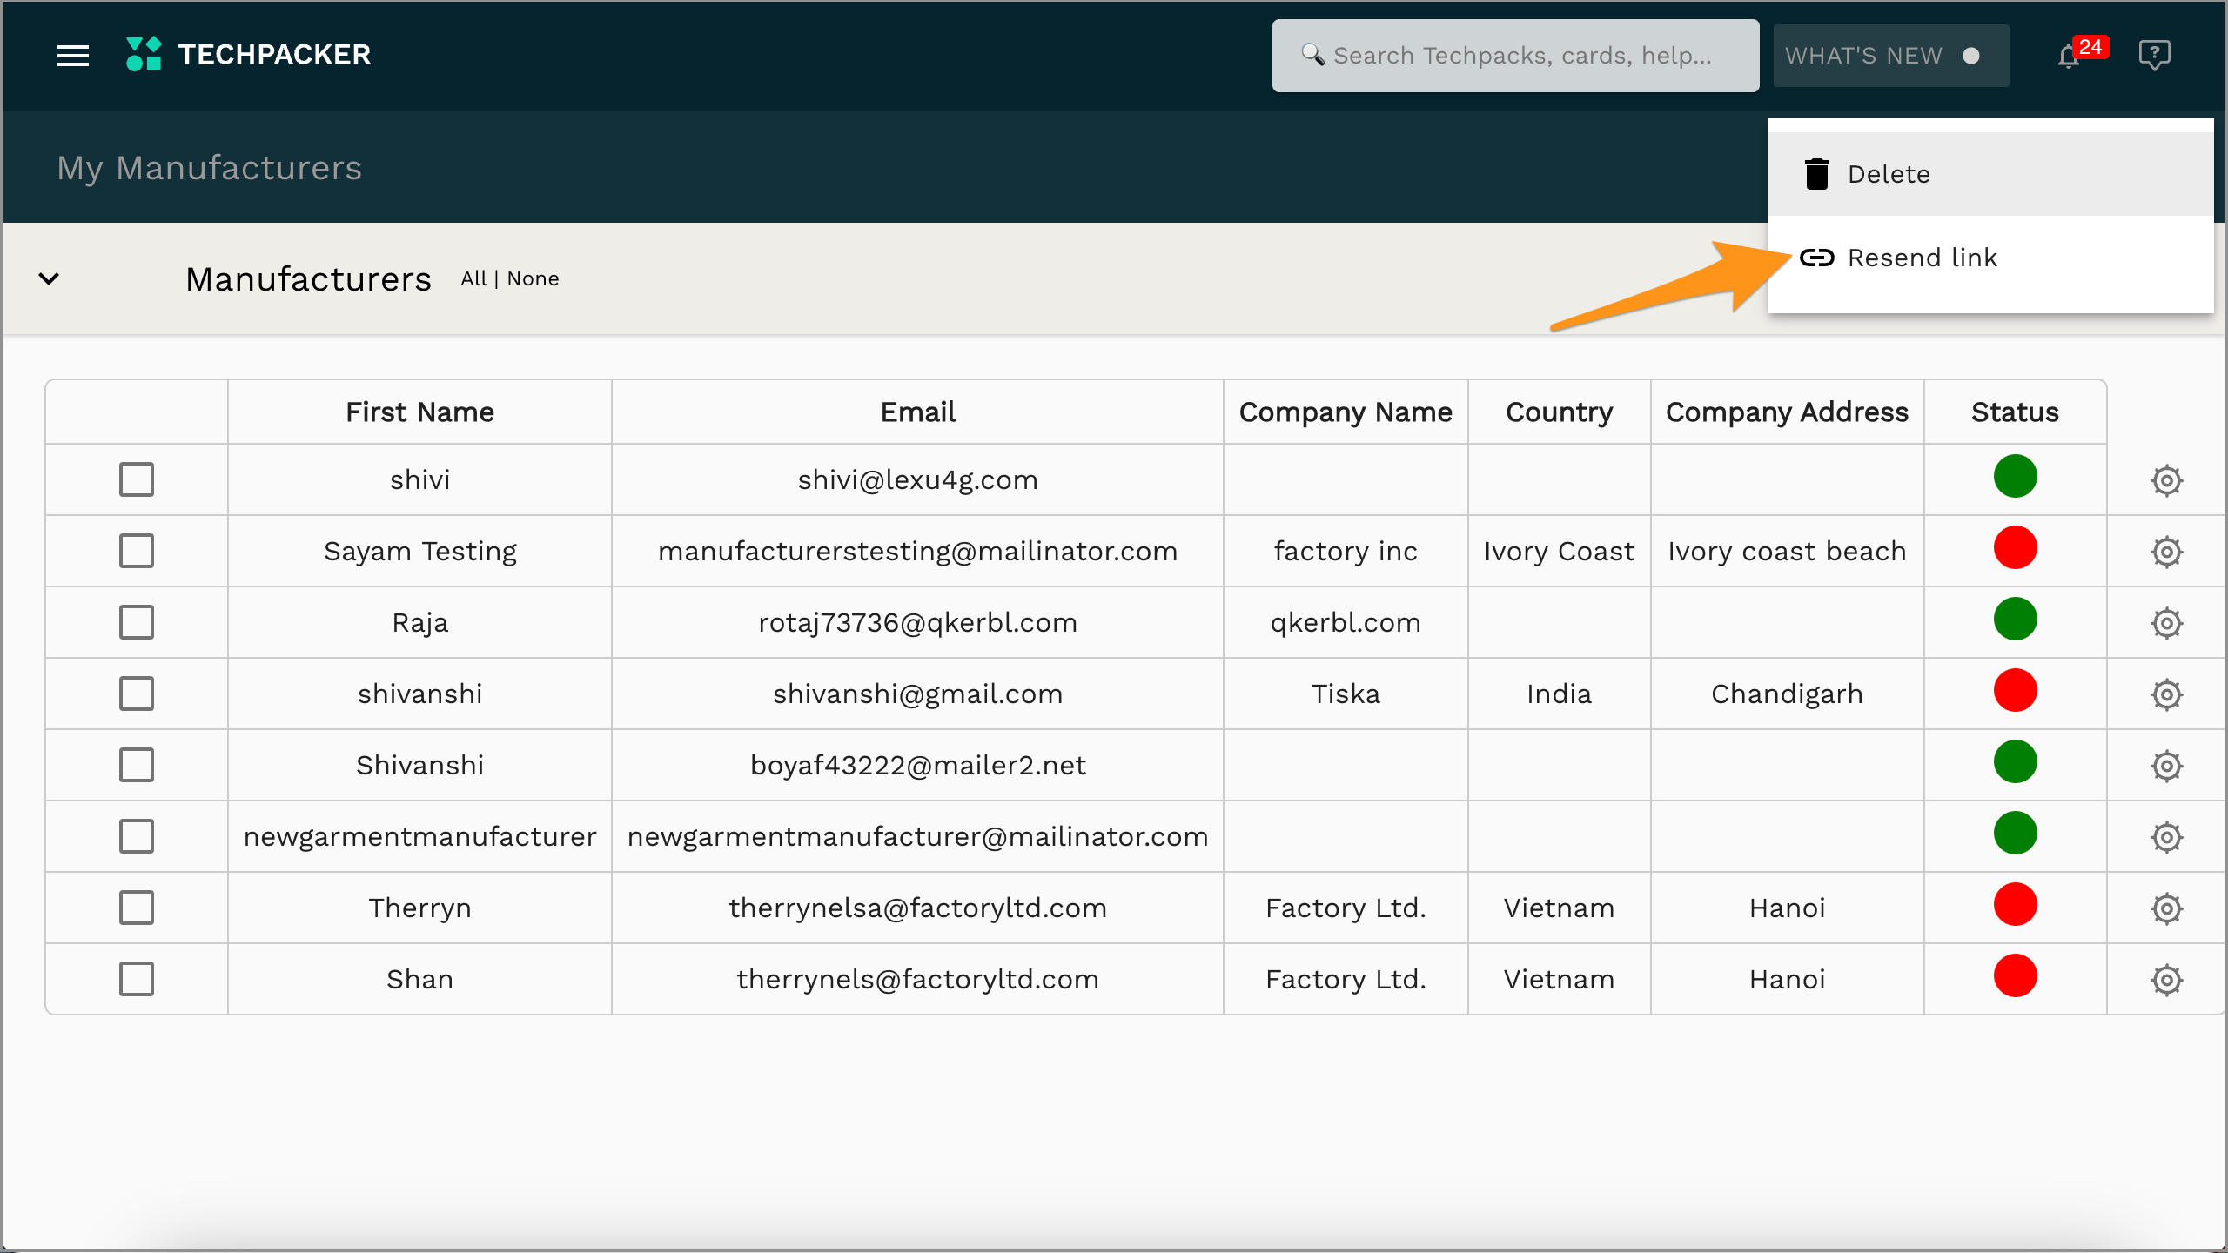Check the shivanshi@gmail.com row checkbox
The image size is (2228, 1253).
pos(137,694)
